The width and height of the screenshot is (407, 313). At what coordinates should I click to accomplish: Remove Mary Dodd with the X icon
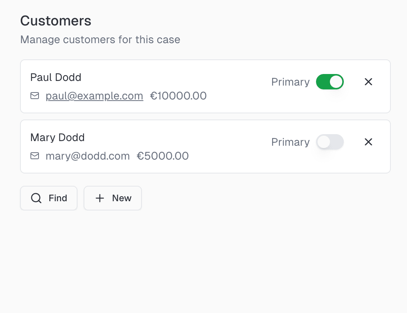[368, 142]
